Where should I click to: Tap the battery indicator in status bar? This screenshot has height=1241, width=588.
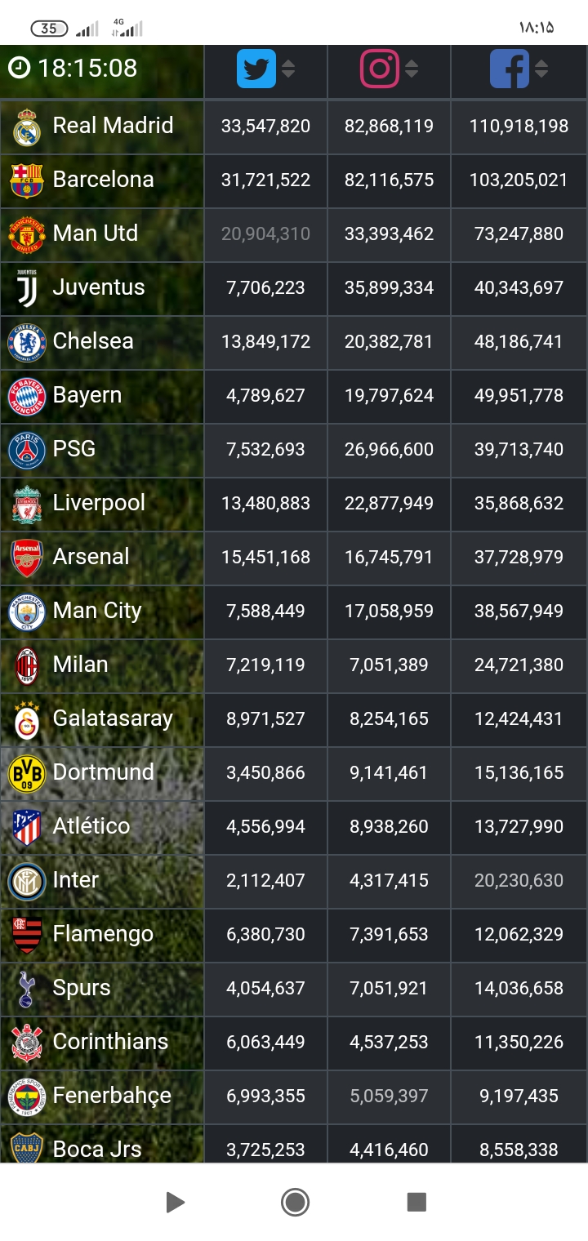49,29
